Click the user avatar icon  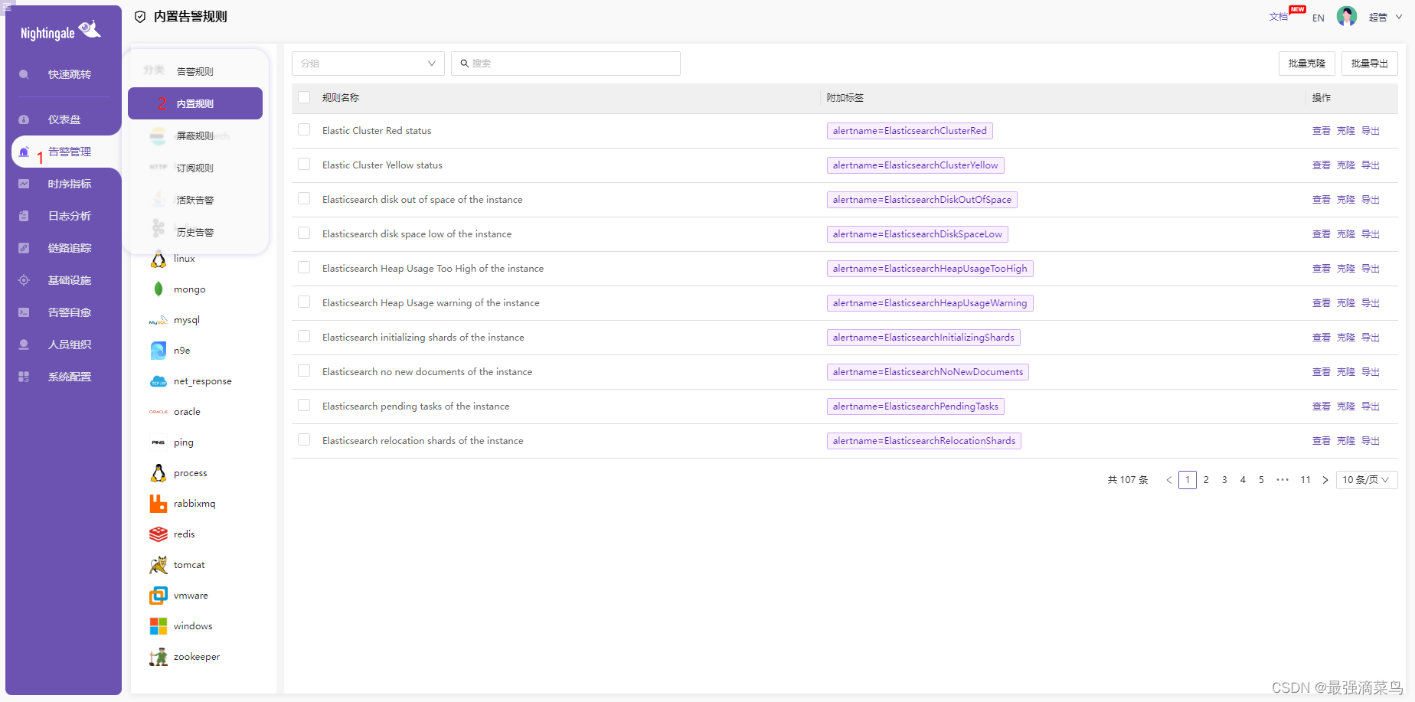pos(1347,16)
